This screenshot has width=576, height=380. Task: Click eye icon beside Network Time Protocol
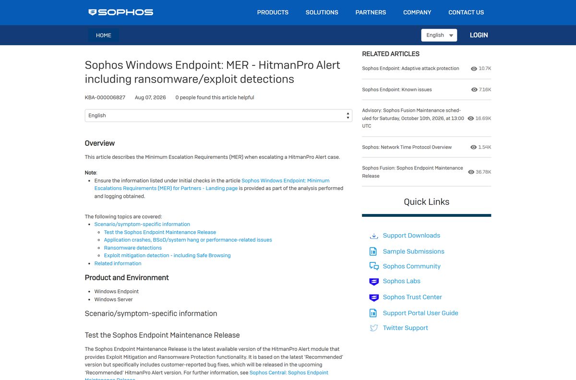point(474,147)
